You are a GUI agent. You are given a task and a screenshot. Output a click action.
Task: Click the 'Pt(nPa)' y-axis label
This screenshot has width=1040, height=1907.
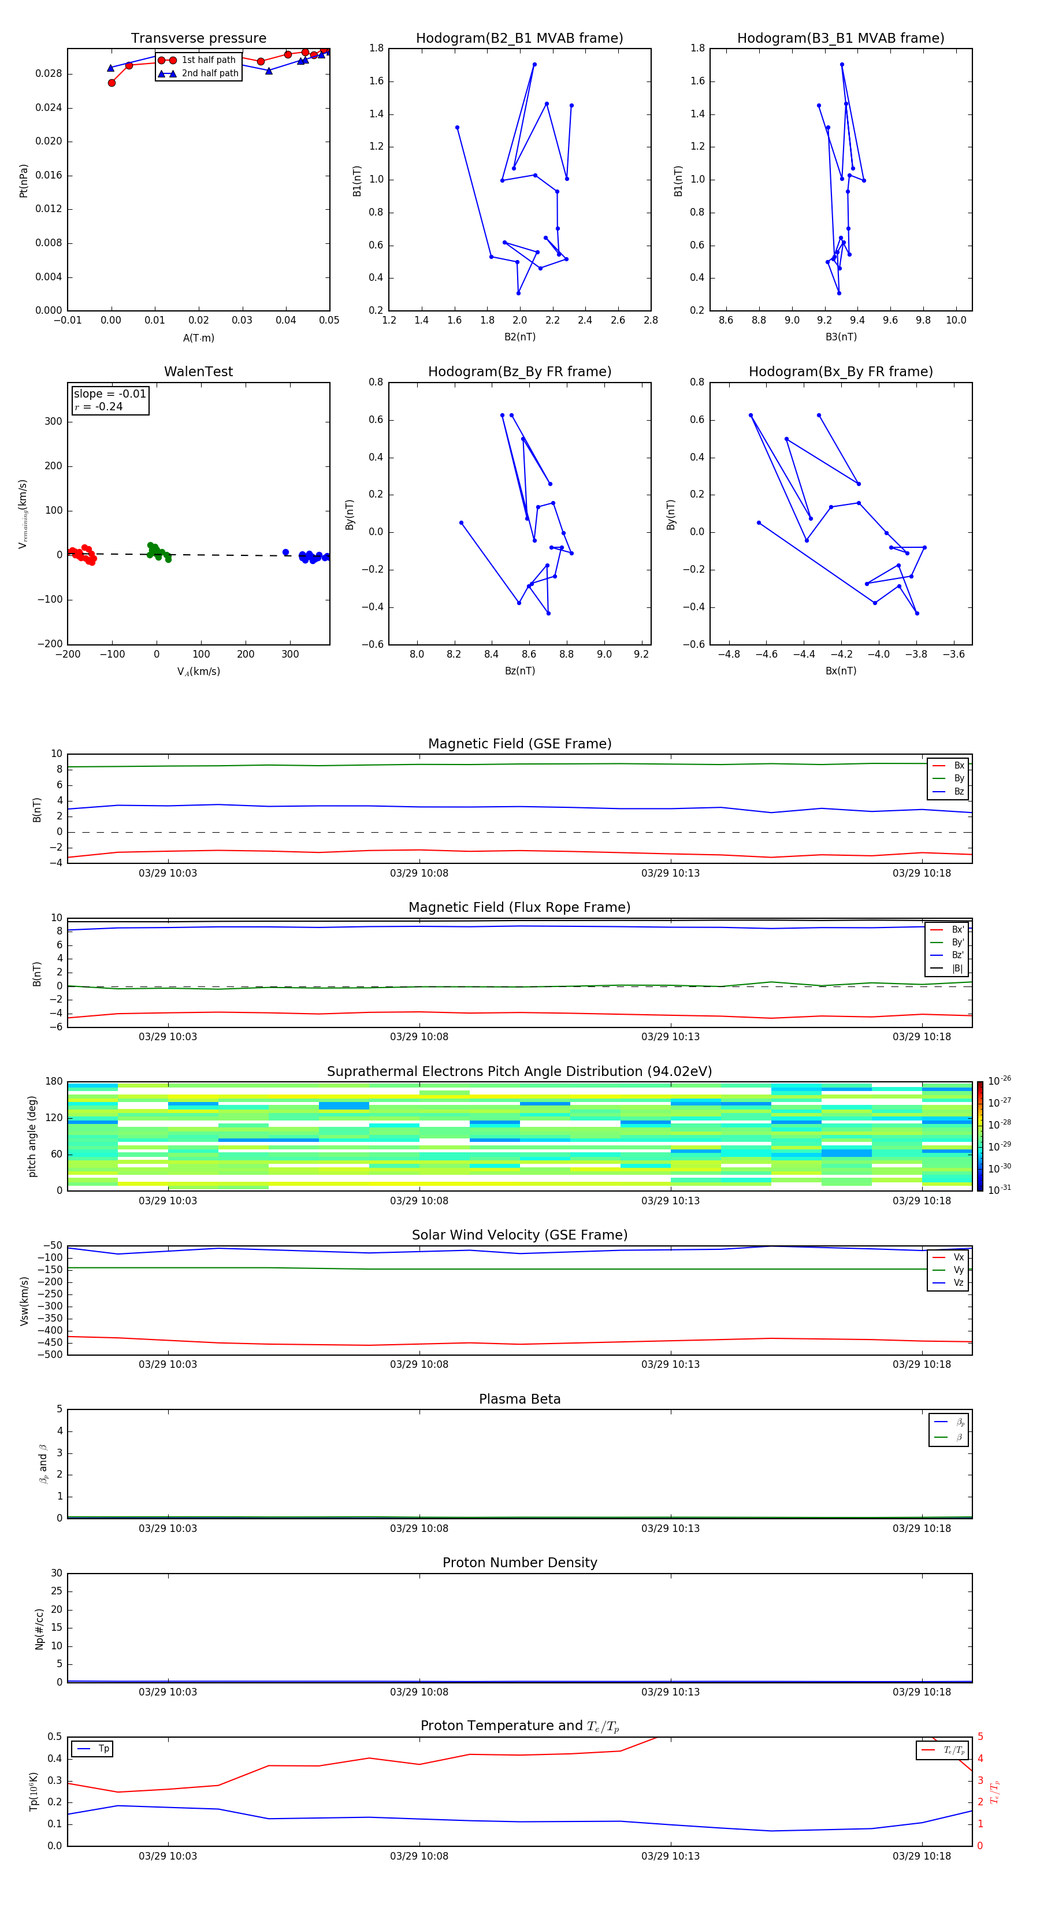pos(23,180)
